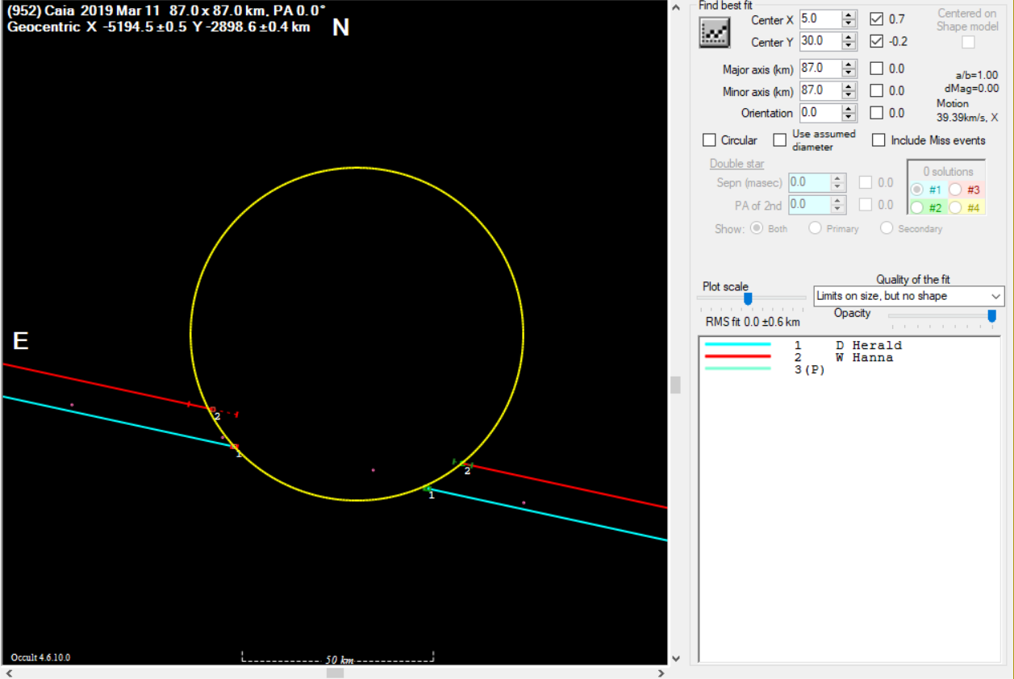Select solution #2 radio button
The width and height of the screenshot is (1014, 679).
pyautogui.click(x=917, y=207)
